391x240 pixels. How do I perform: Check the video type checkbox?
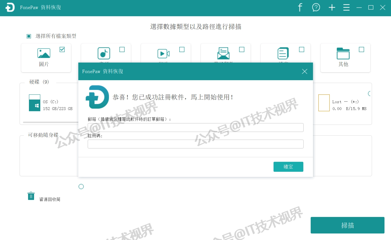[x=182, y=49]
